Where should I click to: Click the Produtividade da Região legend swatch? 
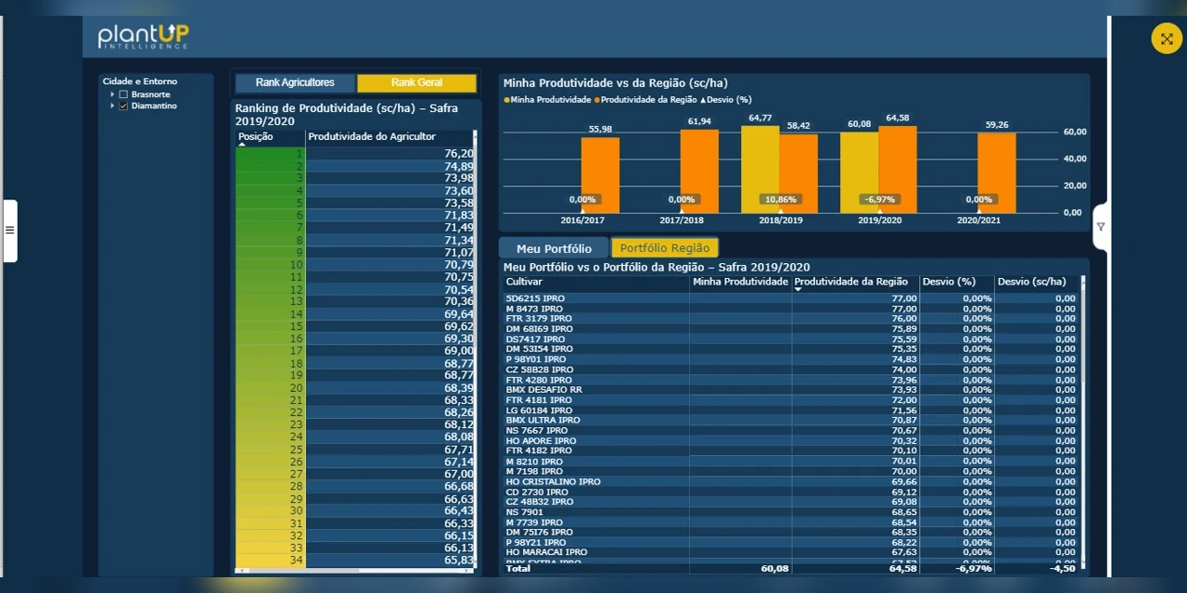point(598,99)
